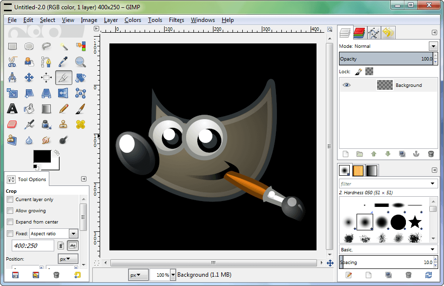Select the Foreground Select tool

[29, 61]
